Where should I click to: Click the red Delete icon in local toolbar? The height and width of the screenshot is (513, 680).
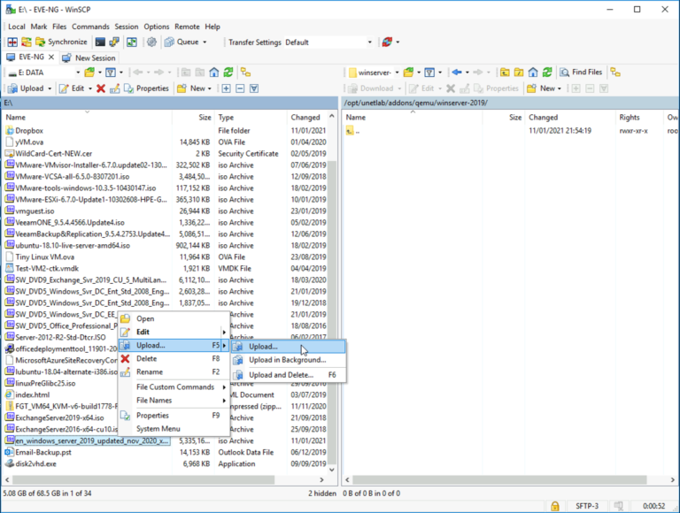pos(101,88)
